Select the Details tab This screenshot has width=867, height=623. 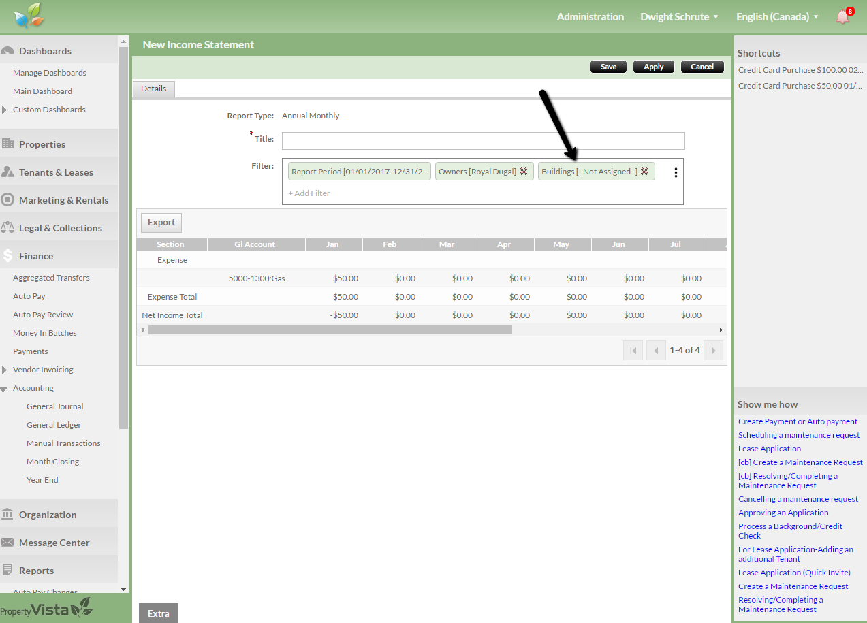pyautogui.click(x=154, y=89)
